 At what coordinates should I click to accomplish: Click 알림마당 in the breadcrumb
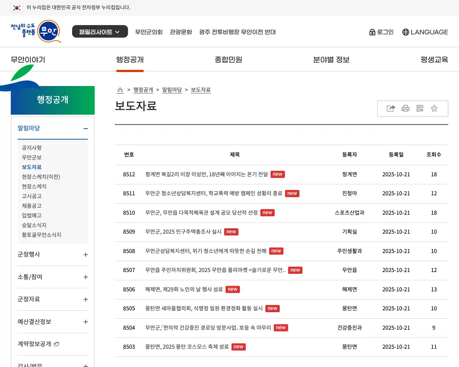click(x=172, y=90)
